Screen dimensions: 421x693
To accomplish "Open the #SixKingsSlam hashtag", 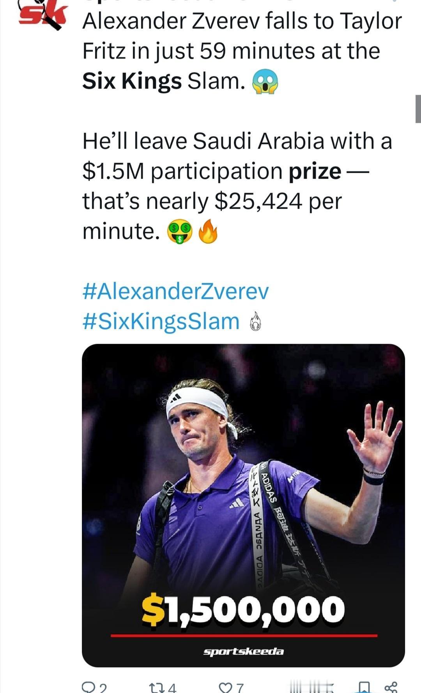I will [161, 322].
